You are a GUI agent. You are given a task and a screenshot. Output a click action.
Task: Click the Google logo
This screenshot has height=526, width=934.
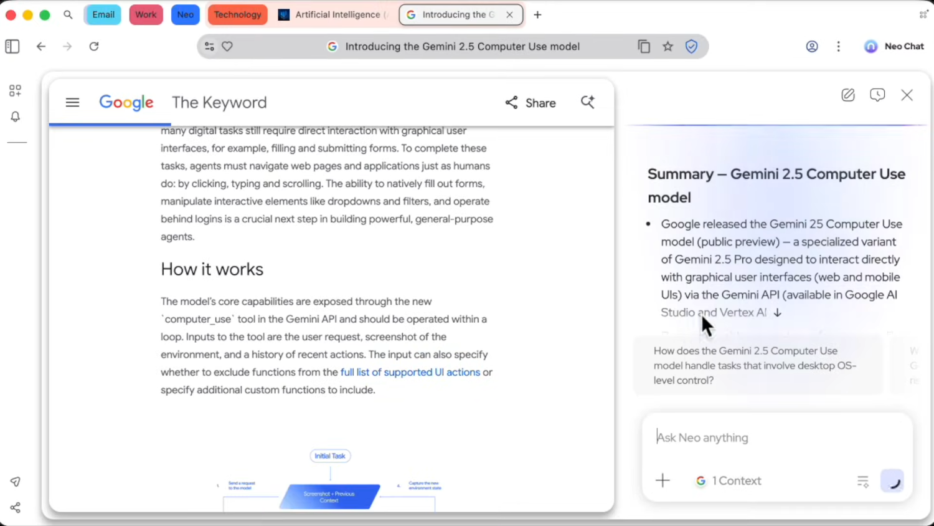(x=126, y=102)
